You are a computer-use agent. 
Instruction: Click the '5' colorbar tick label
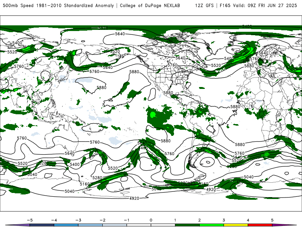pyautogui.click(x=272, y=220)
